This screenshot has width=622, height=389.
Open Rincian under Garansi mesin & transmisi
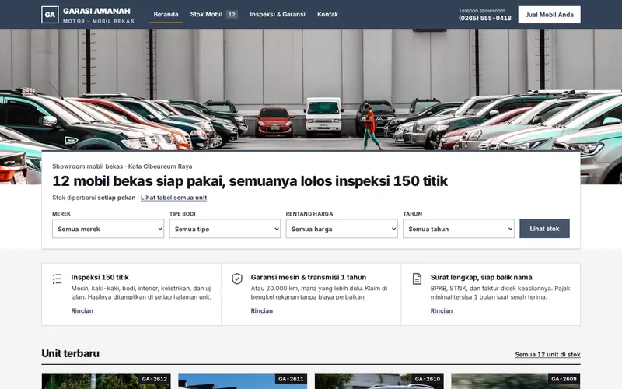click(262, 310)
